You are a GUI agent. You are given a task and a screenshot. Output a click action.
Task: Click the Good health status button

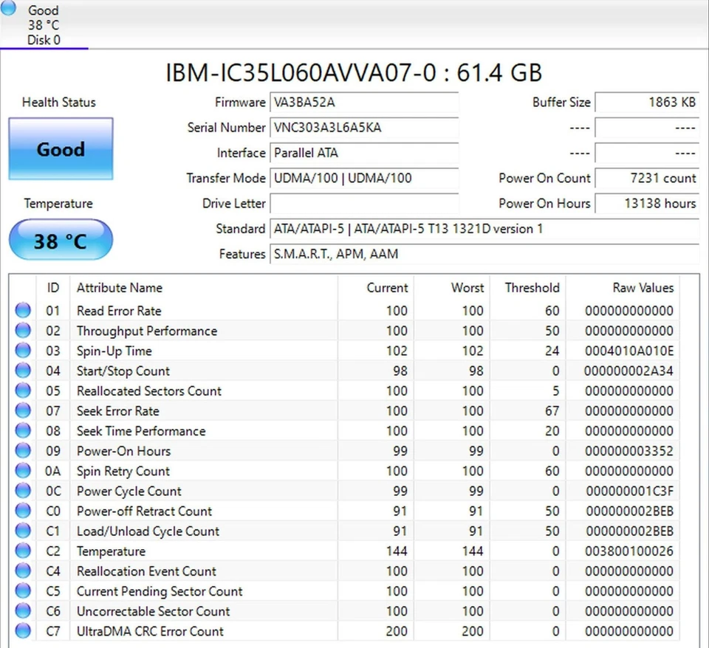click(x=60, y=149)
